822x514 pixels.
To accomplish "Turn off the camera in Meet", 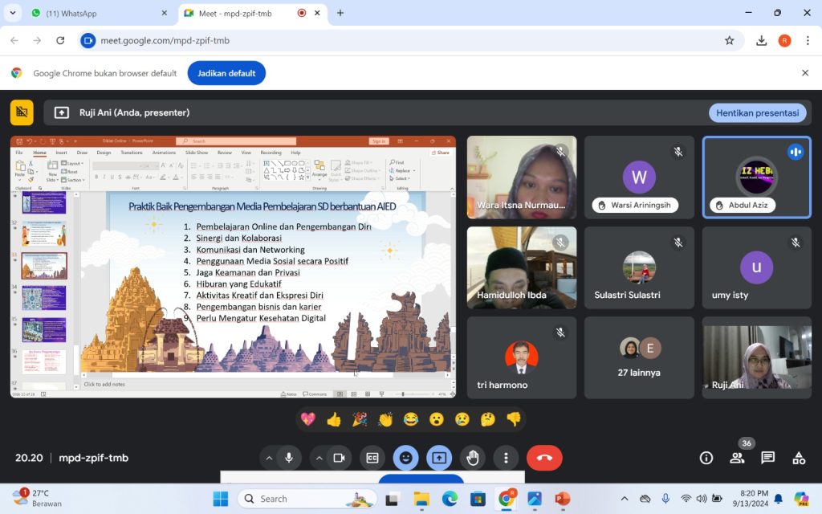I will (x=338, y=458).
